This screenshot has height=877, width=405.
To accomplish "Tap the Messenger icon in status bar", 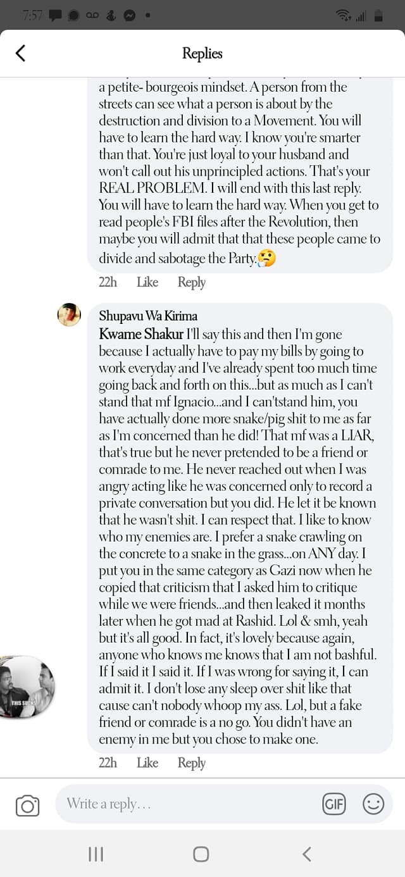I will pos(129,16).
